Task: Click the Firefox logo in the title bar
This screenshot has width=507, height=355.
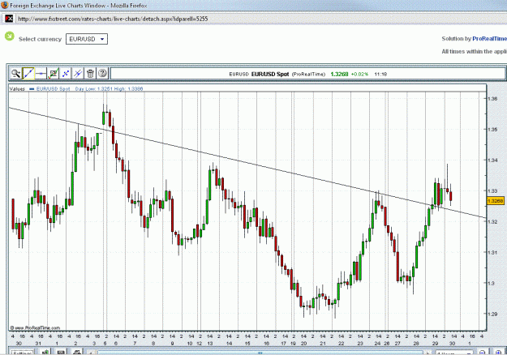Action: click(4, 5)
